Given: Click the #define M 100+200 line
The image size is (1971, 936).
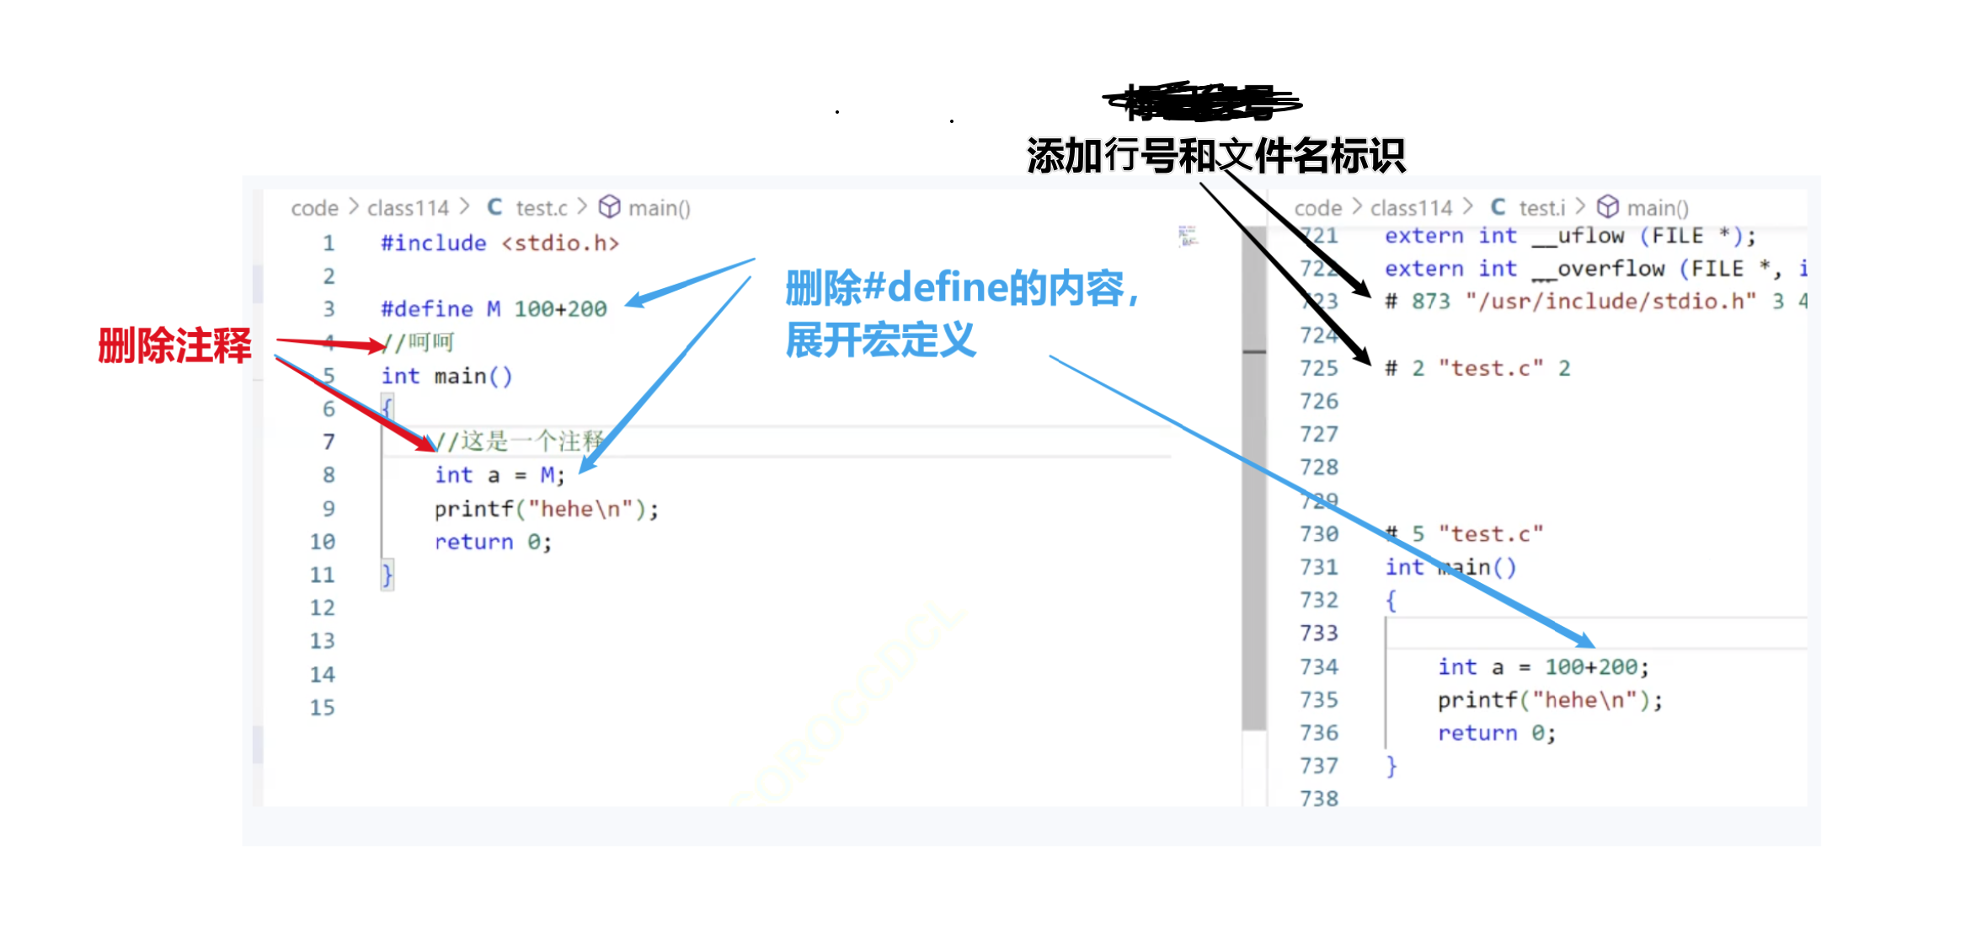Looking at the screenshot, I should pos(493,308).
